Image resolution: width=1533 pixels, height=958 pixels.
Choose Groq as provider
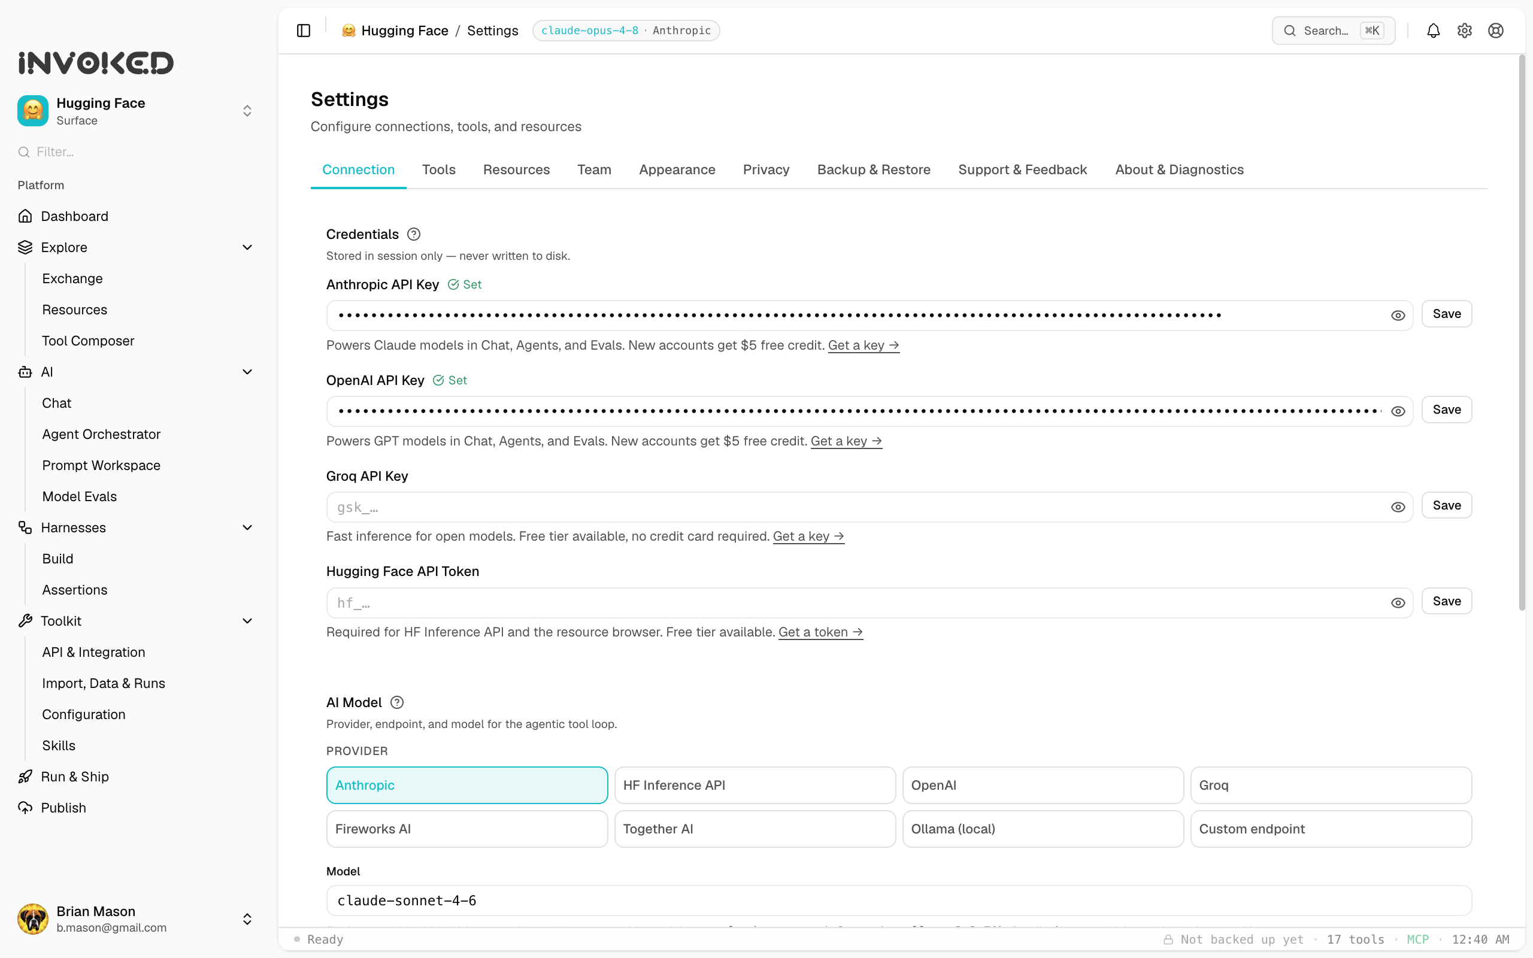pos(1331,785)
